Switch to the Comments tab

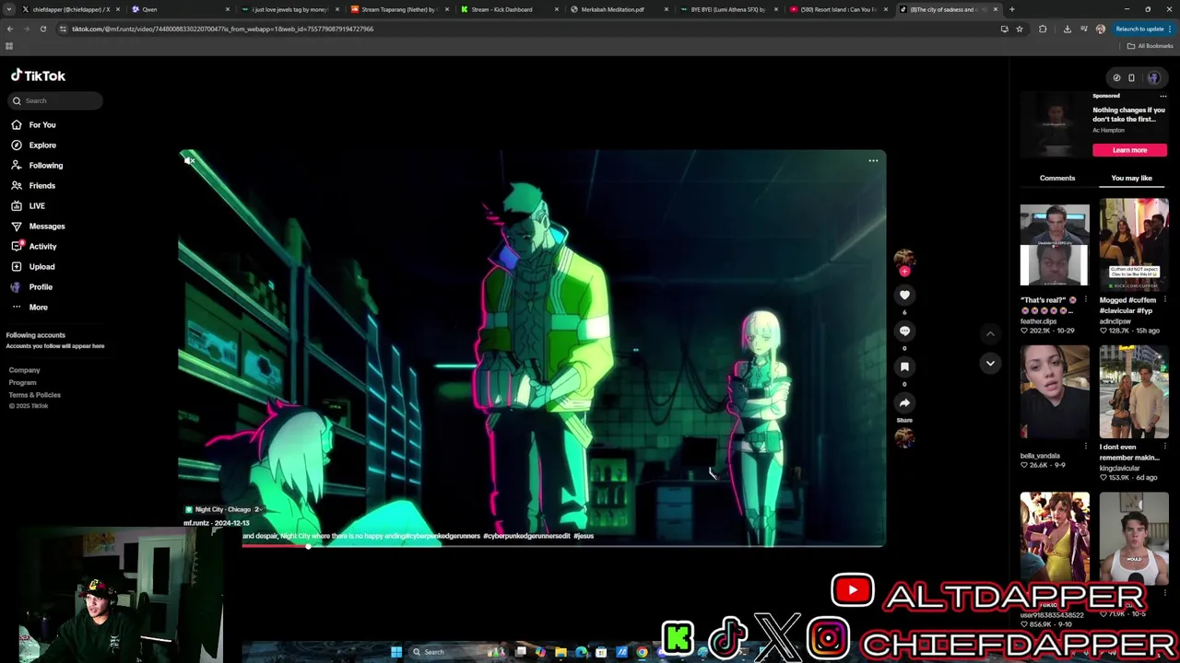pos(1057,178)
